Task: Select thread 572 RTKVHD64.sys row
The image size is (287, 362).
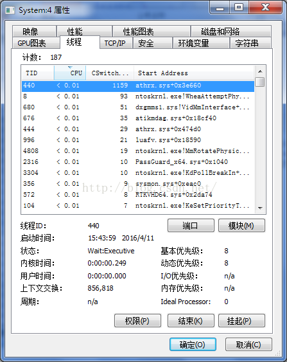Action: tap(138, 195)
